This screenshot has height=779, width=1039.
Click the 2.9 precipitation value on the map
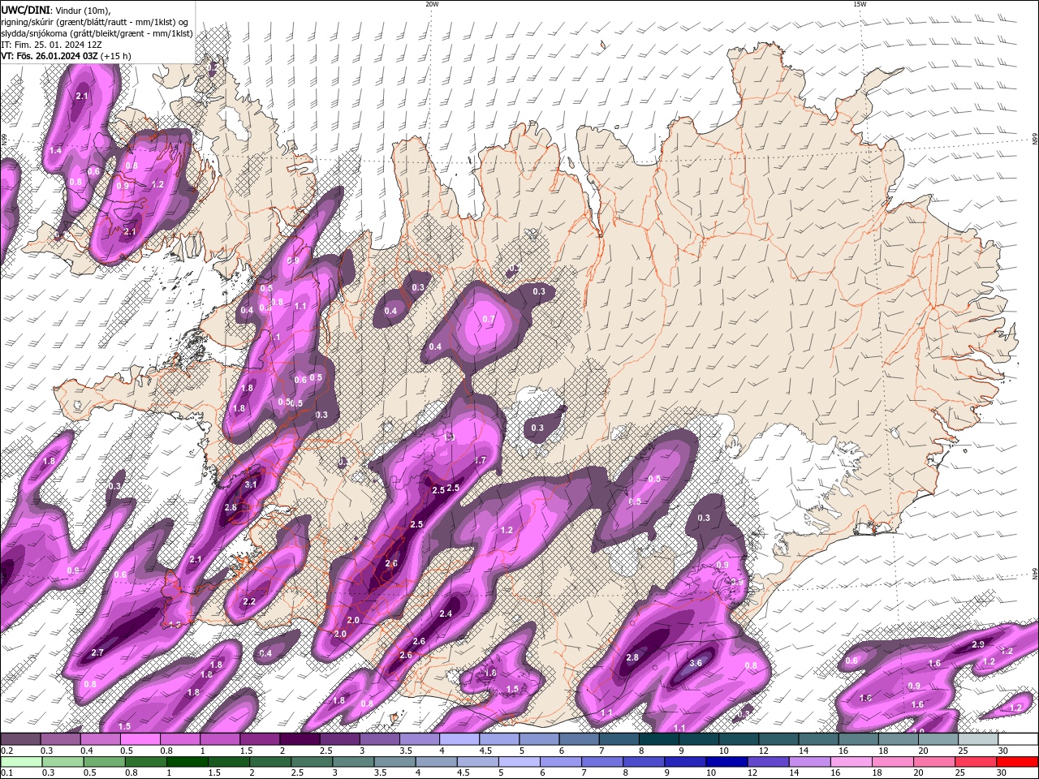tap(978, 644)
